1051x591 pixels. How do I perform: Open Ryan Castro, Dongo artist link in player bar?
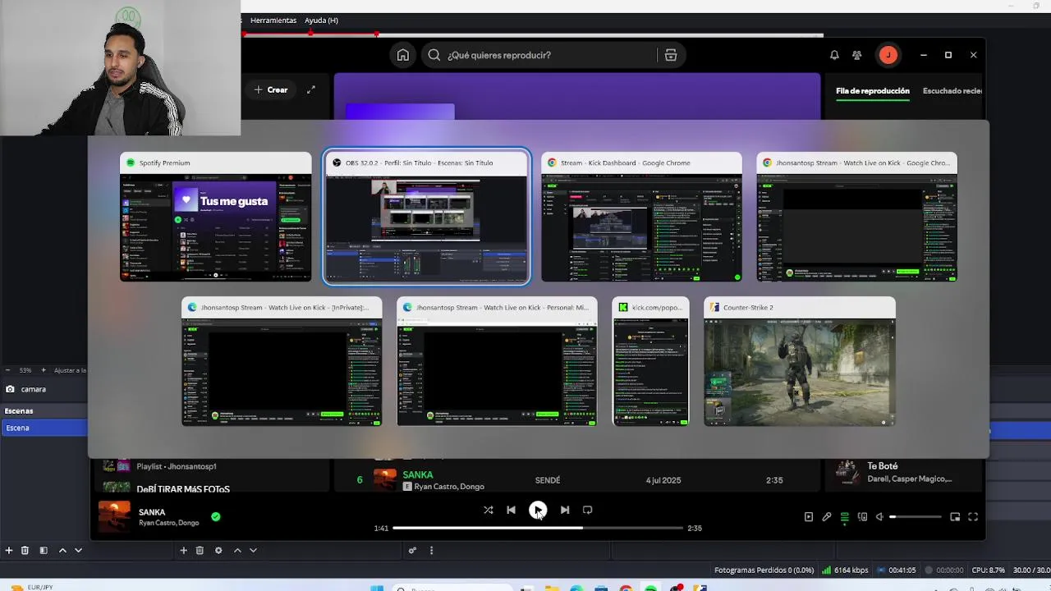169,523
